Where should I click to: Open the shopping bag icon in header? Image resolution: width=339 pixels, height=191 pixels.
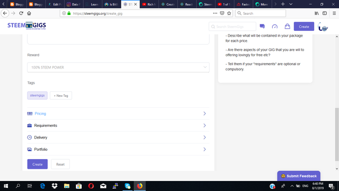pos(287,27)
